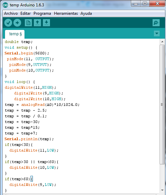Click the 'if(temp>60){' line
The width and height of the screenshot is (166, 195).
pyautogui.click(x=19, y=179)
